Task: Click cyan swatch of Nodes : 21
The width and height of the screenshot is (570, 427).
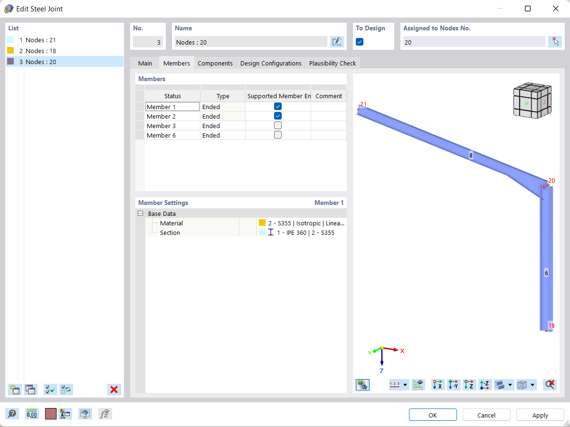Action: click(10, 39)
